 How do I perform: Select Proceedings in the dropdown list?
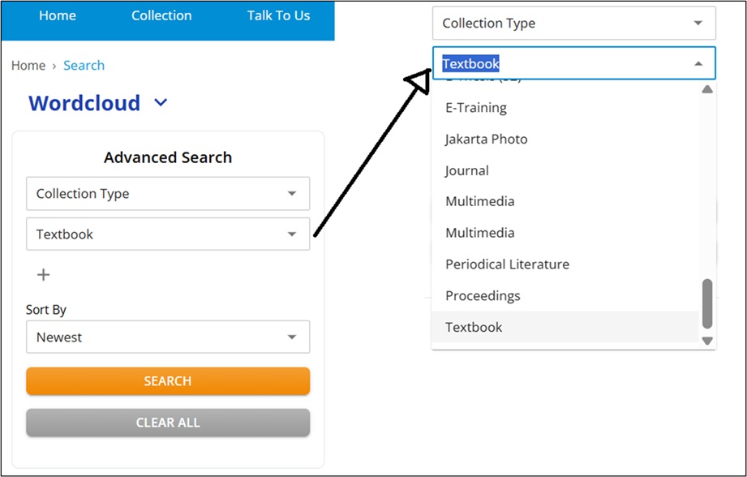[x=483, y=296]
